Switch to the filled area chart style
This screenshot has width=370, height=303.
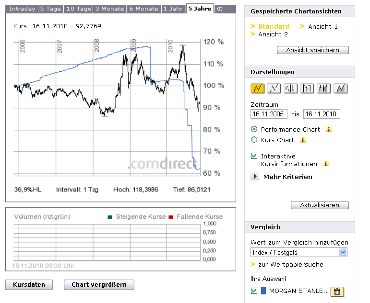tap(341, 88)
